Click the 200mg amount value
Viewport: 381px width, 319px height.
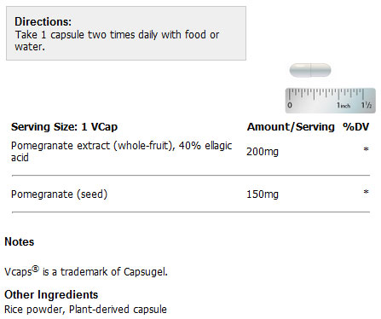pos(263,152)
